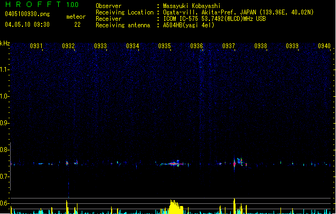The height and width of the screenshot is (214, 336).
Task: Click the kHz unit label
Action: [x=5, y=43]
